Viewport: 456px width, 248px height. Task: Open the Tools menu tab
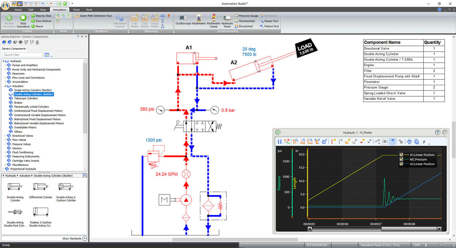[89, 9]
